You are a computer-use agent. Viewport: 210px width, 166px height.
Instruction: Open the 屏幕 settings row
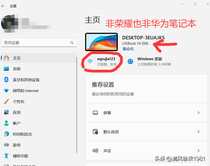point(146,113)
